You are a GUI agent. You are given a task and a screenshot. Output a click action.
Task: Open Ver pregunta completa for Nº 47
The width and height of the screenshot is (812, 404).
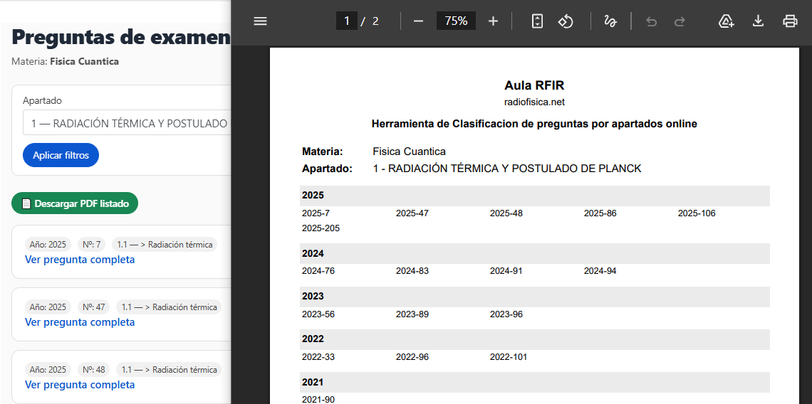point(80,322)
